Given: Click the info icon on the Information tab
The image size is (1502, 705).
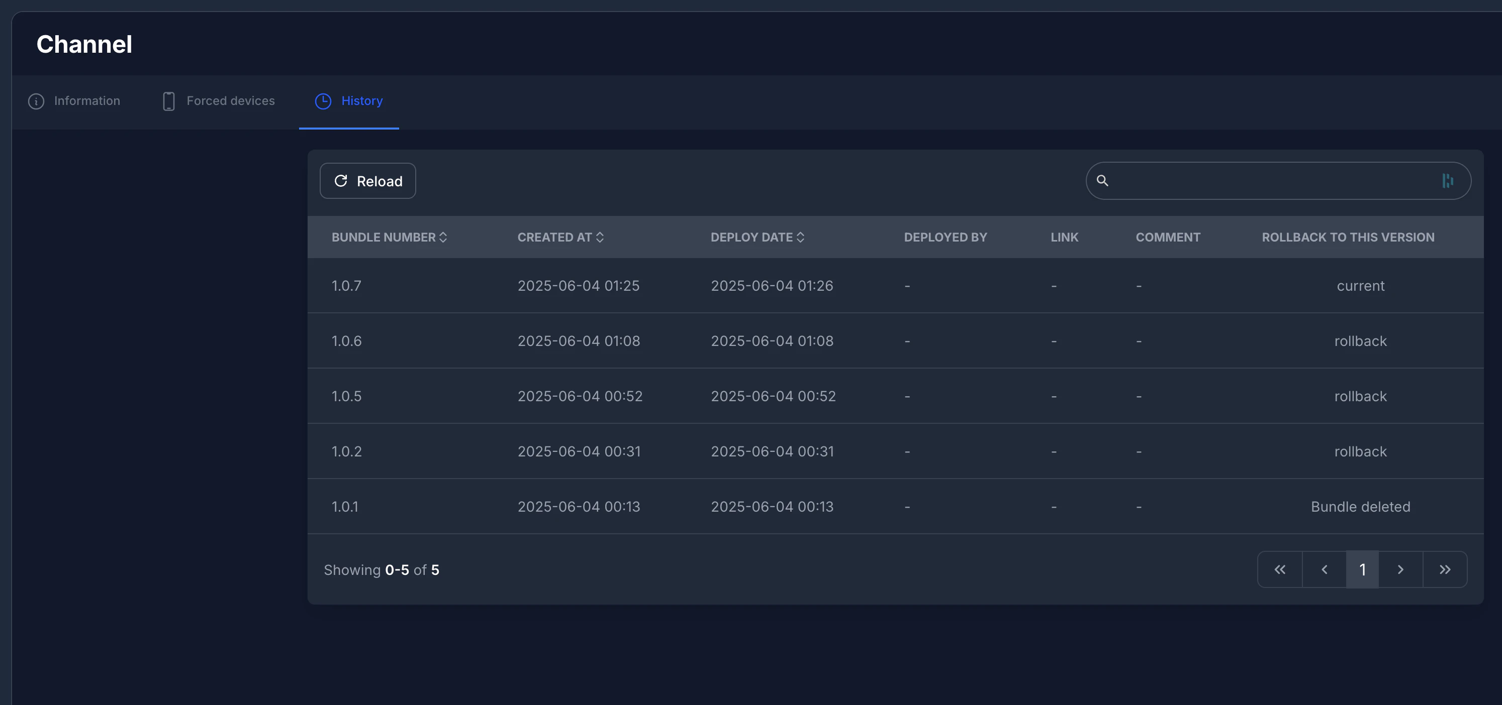Looking at the screenshot, I should click(36, 101).
